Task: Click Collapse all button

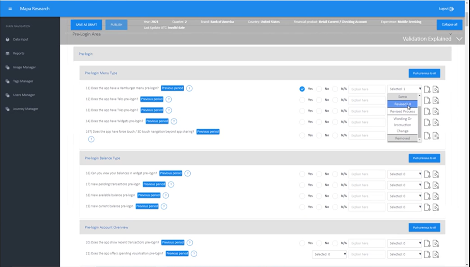Action: 449,25
